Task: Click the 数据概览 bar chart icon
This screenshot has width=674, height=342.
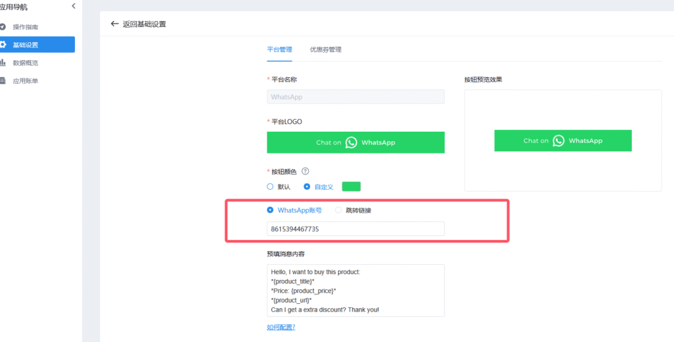Action: [x=3, y=63]
